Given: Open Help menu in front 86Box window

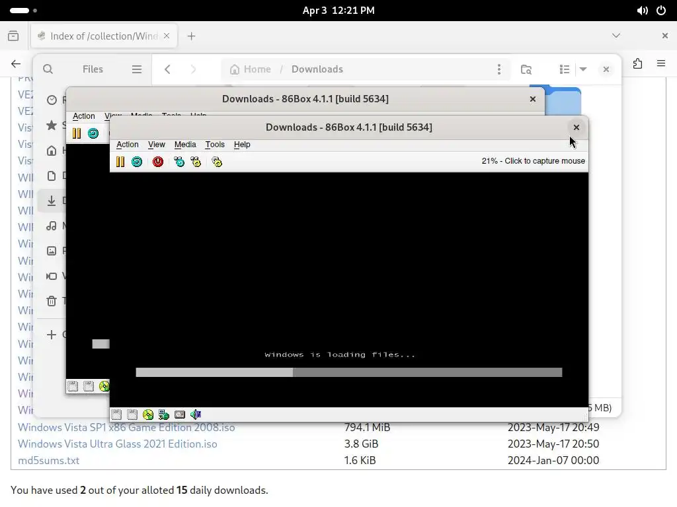Looking at the screenshot, I should [x=242, y=145].
